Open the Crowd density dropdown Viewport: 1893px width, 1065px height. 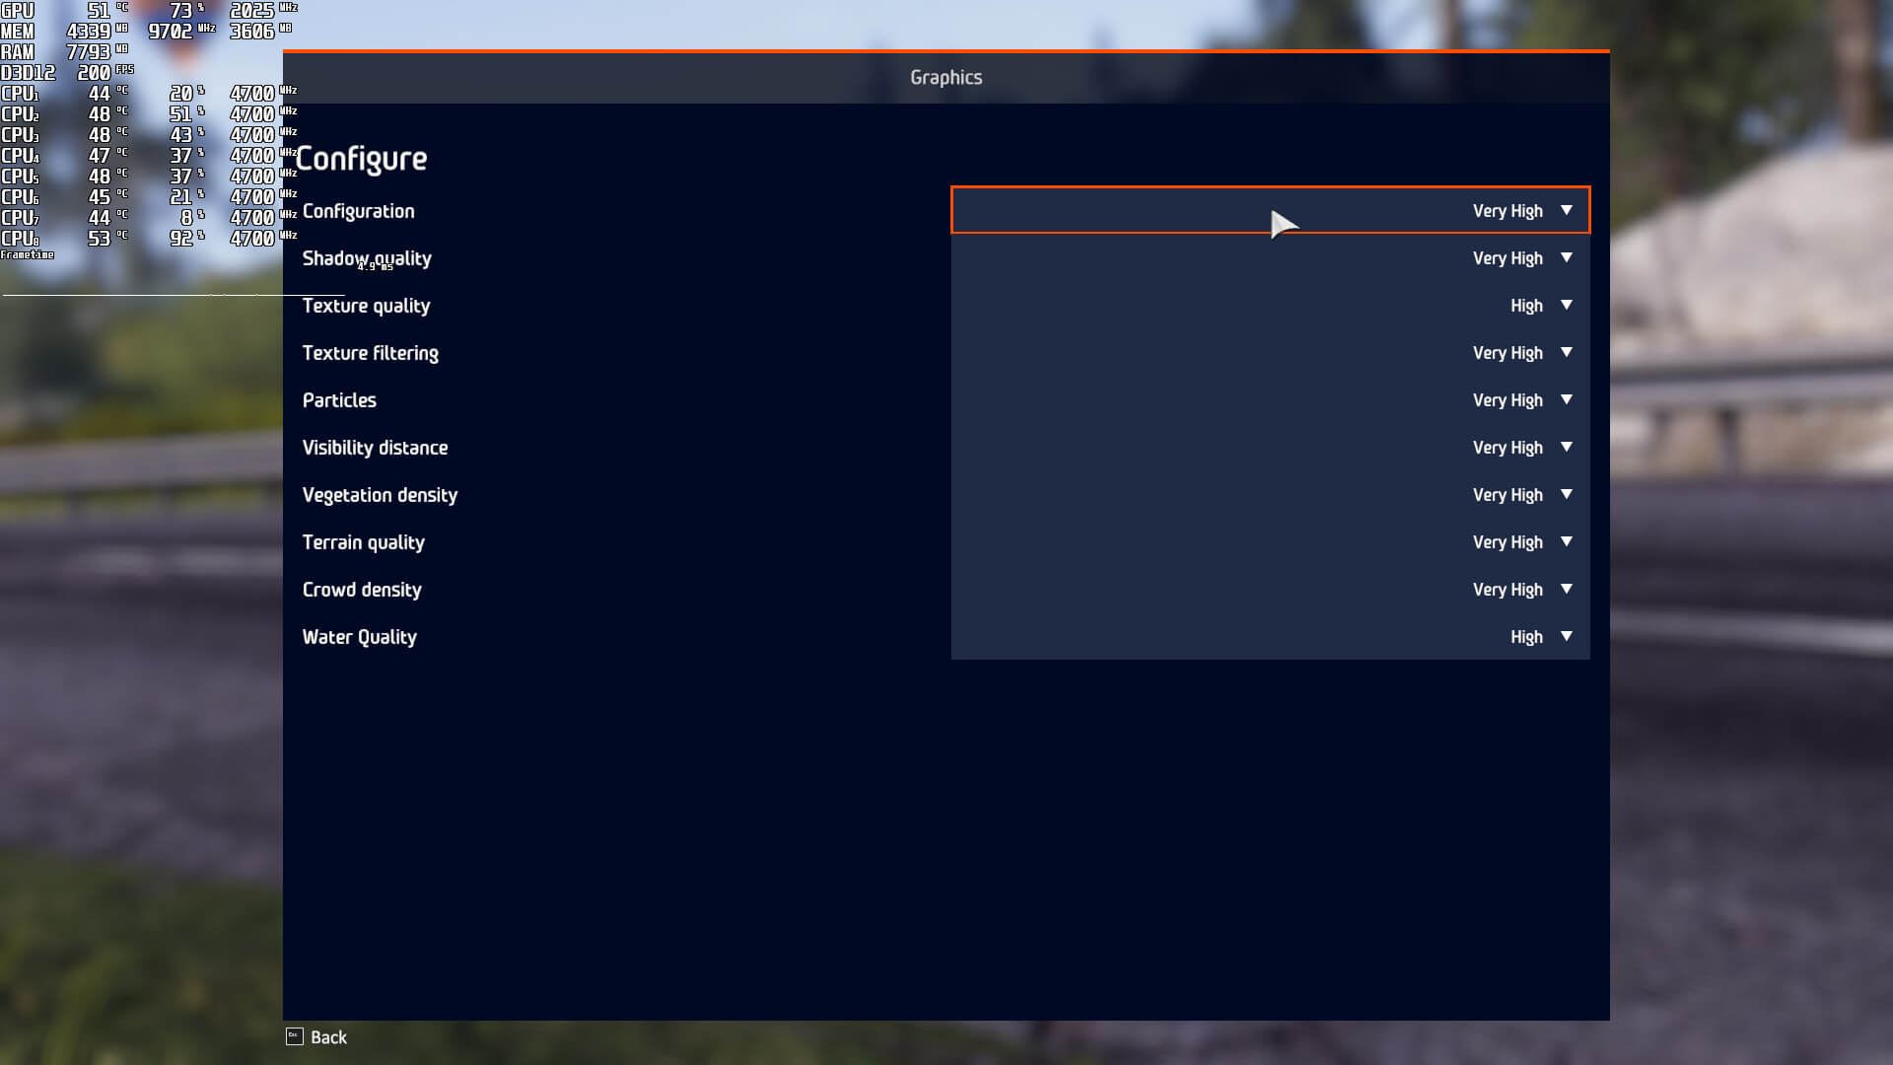point(1270,589)
